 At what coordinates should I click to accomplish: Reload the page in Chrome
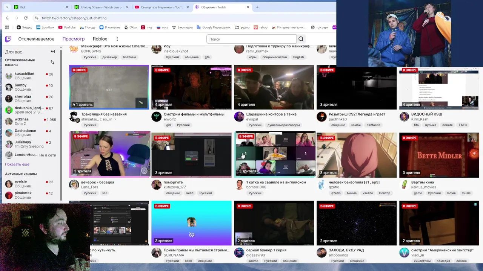pos(26,18)
